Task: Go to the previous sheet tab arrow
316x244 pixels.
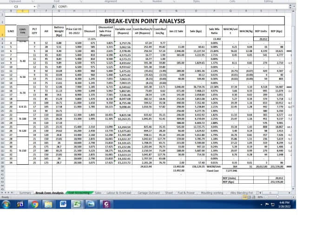Action: click(6, 193)
